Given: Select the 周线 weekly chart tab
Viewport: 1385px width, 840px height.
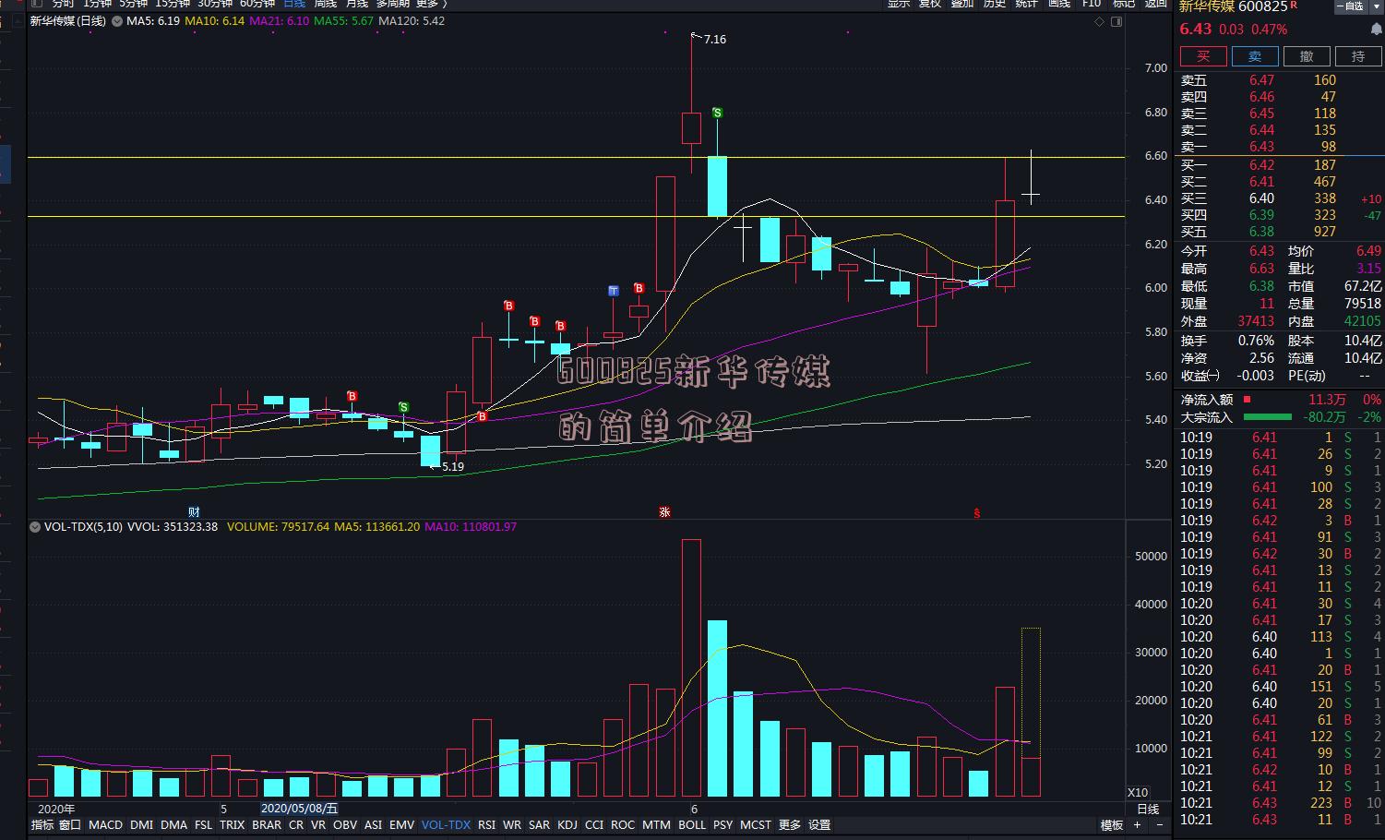Looking at the screenshot, I should [326, 4].
